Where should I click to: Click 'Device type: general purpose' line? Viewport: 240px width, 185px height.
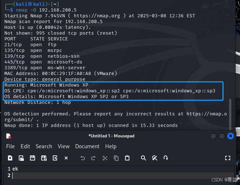pyautogui.click(x=45, y=79)
